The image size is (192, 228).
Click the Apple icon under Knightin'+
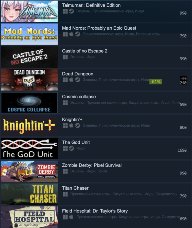click(71, 125)
